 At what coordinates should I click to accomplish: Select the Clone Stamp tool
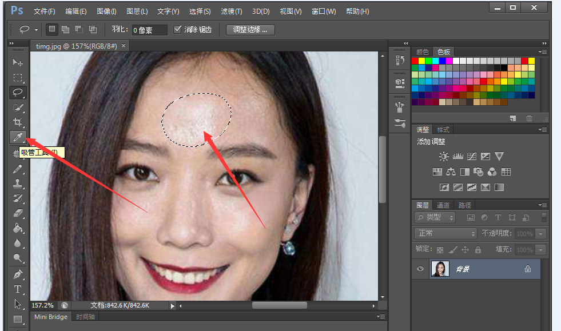18,184
